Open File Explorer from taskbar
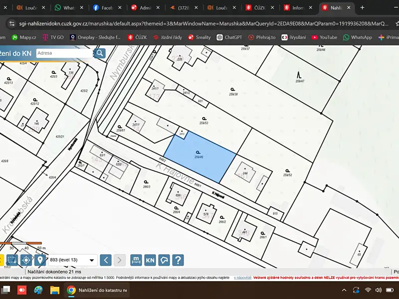Screen dimensions: 399x299 tap(55, 290)
